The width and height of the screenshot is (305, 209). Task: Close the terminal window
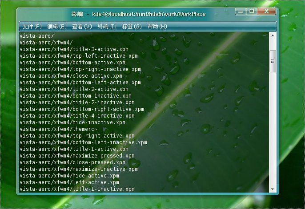pos(266,12)
